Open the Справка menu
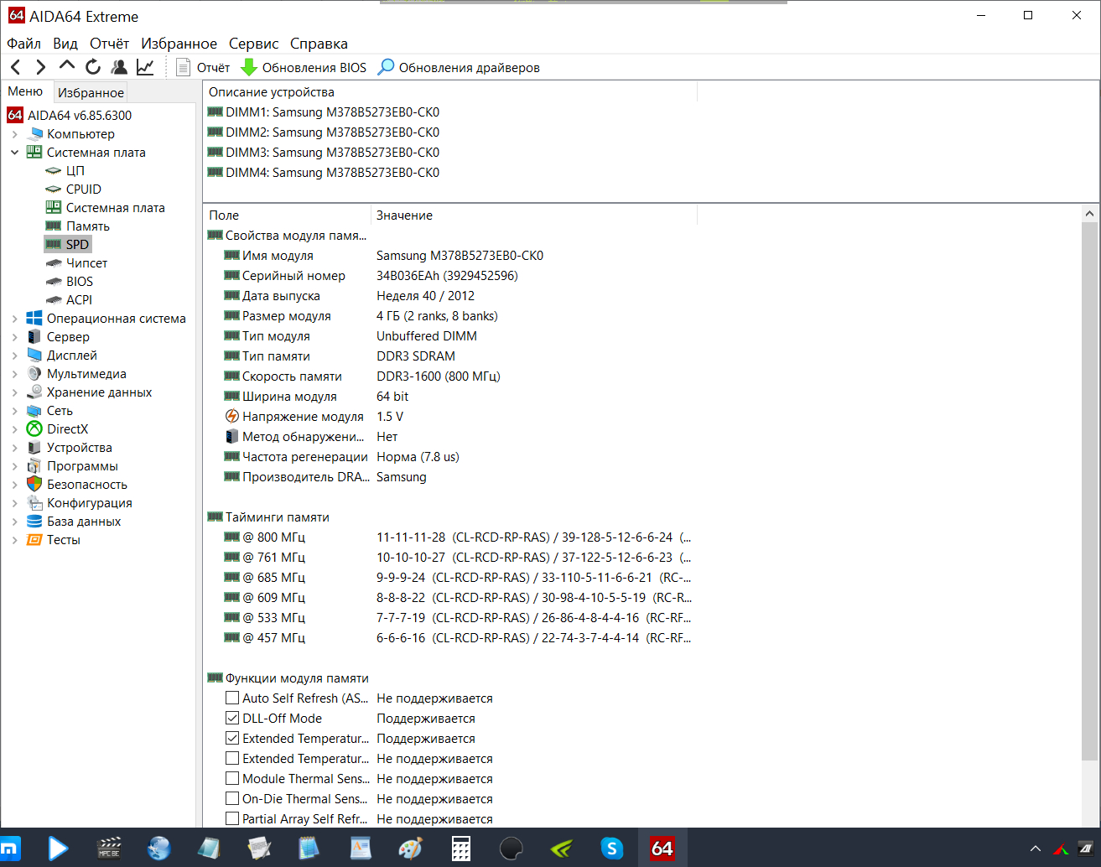Image resolution: width=1101 pixels, height=867 pixels. point(319,44)
